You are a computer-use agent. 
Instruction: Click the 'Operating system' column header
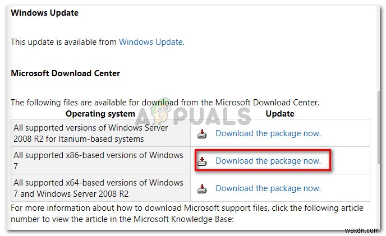101,114
